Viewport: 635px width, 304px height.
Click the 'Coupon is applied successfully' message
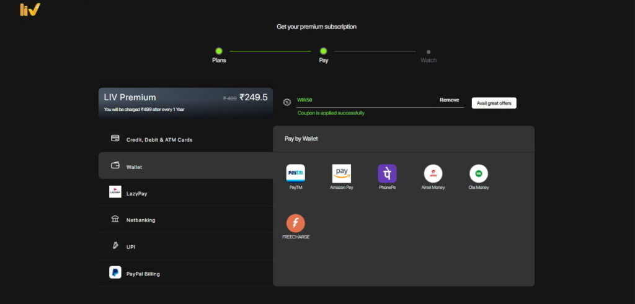(331, 113)
